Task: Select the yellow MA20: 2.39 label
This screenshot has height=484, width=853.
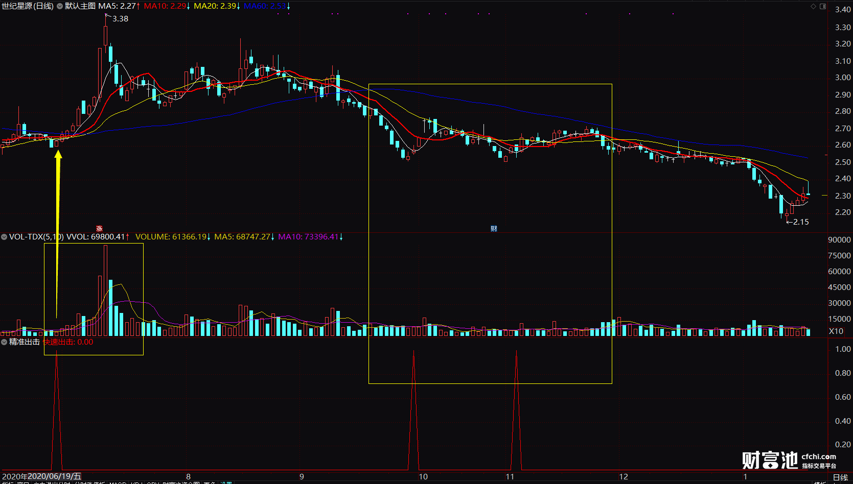Action: click(x=215, y=6)
